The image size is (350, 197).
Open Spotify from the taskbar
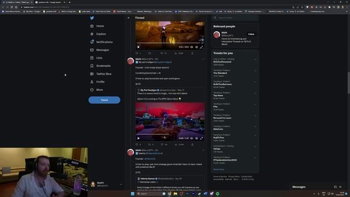218,194
